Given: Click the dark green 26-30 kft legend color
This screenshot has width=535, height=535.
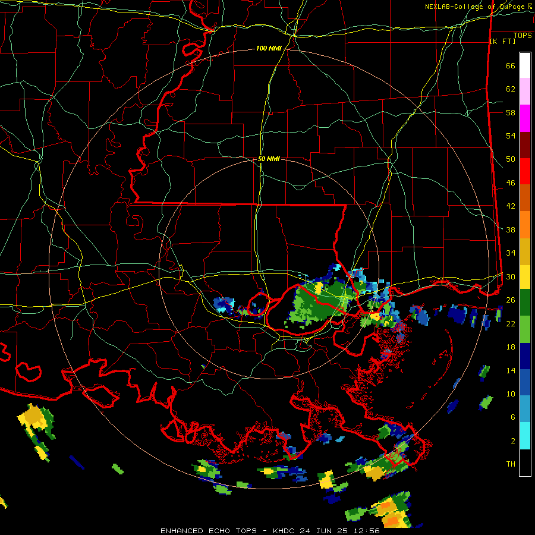Looking at the screenshot, I should pyautogui.click(x=525, y=303).
